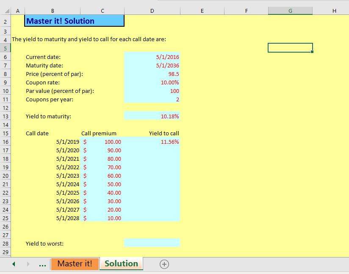Click call date 5/1/2028
Screen dimensions: 349x274
coord(68,218)
